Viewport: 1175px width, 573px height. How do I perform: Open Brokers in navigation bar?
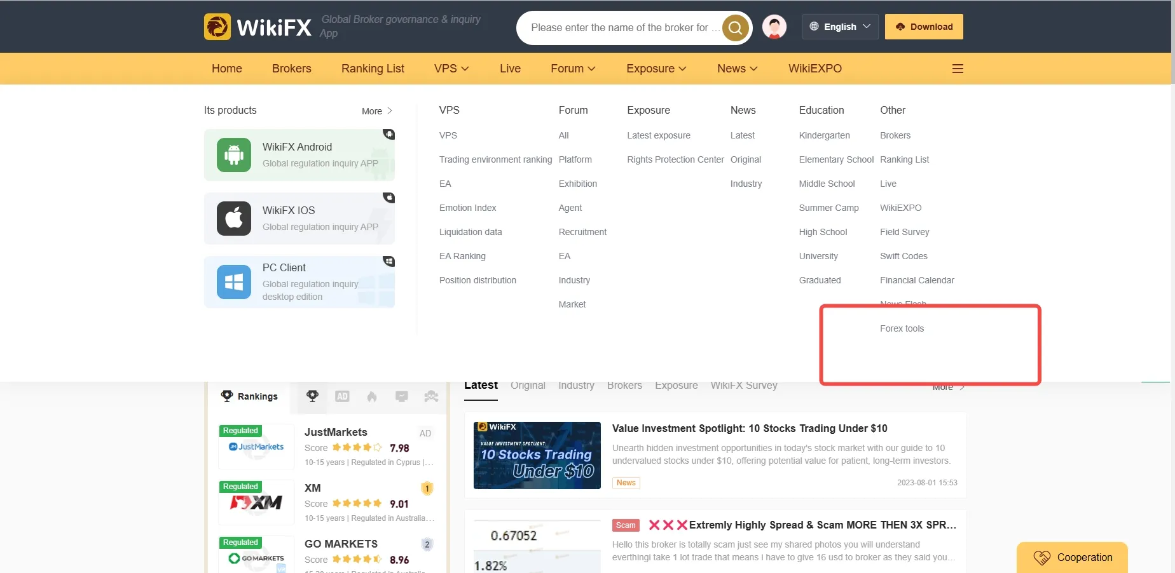point(292,69)
